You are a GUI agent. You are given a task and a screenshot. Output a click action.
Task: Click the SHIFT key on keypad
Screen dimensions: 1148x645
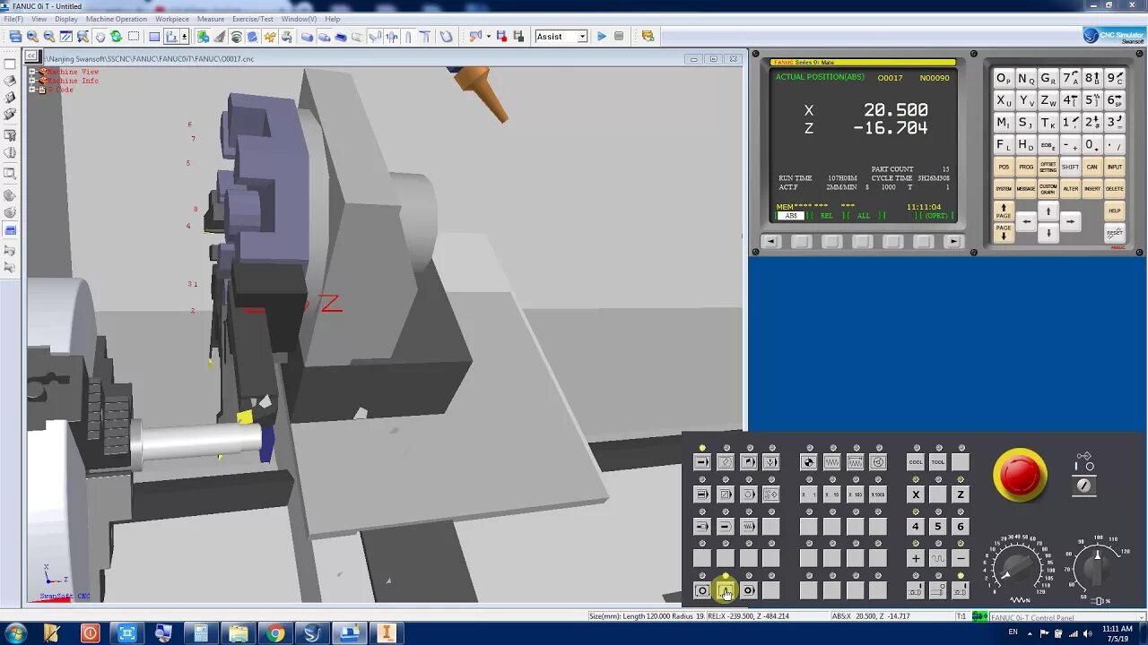coord(1070,167)
